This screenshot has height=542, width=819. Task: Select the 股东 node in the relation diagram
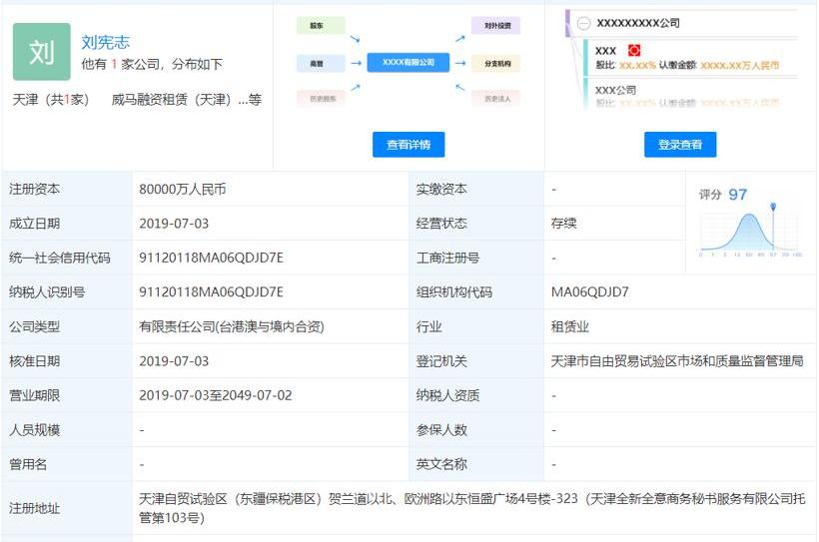coord(321,25)
